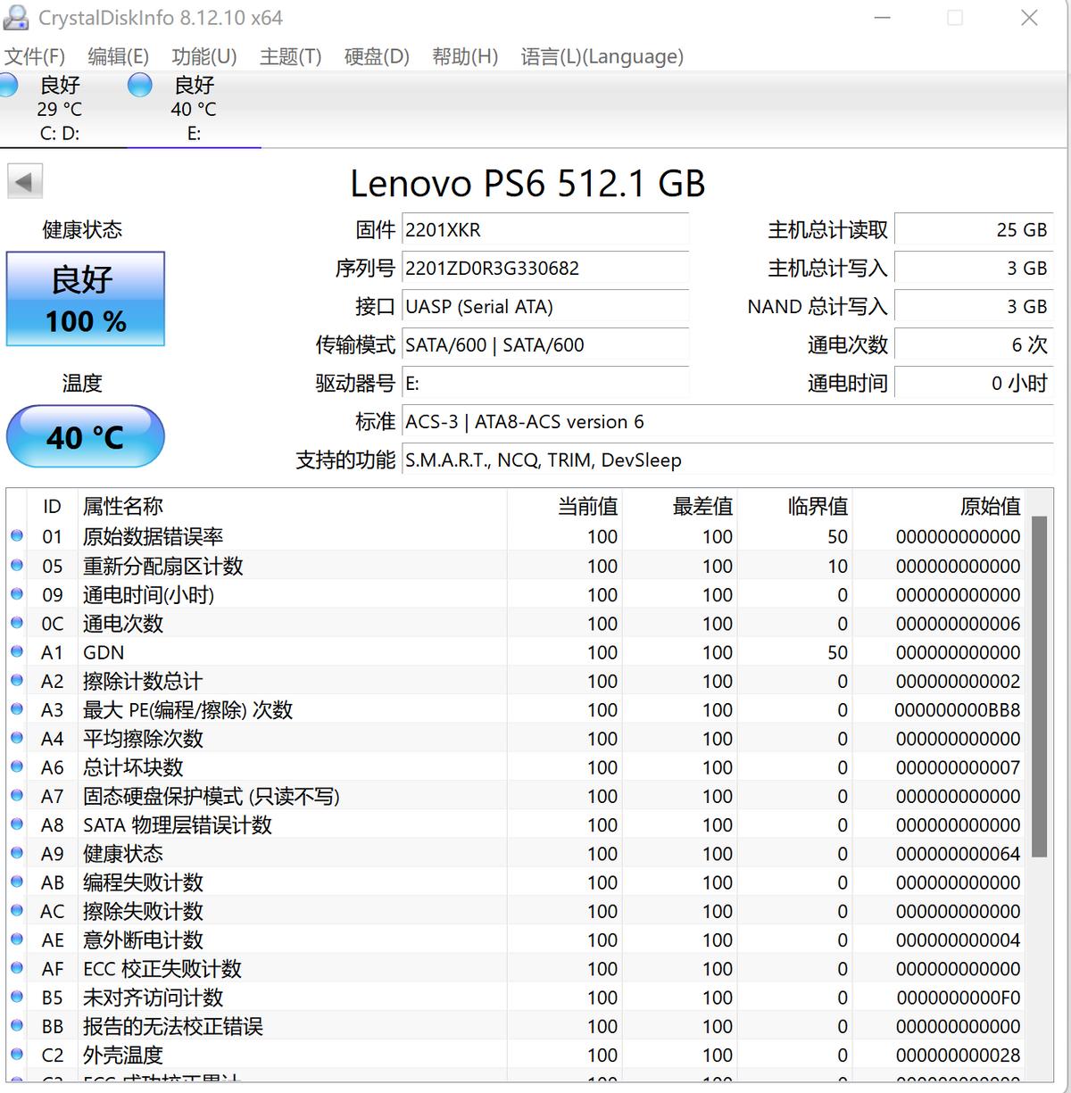Select the C: D: drive indicator showing 29 °C
The height and width of the screenshot is (1093, 1071).
pos(58,107)
